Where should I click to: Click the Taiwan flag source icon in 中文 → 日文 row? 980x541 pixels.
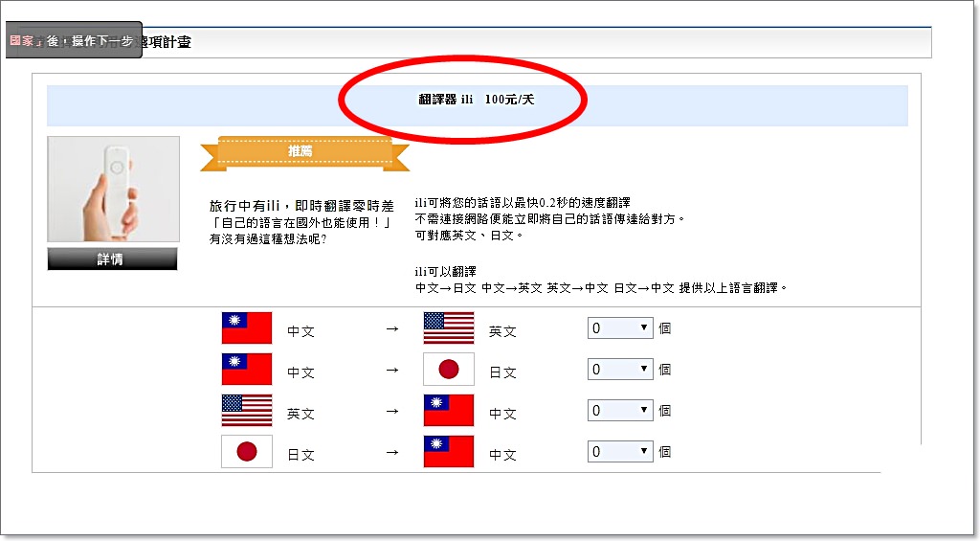(x=247, y=369)
